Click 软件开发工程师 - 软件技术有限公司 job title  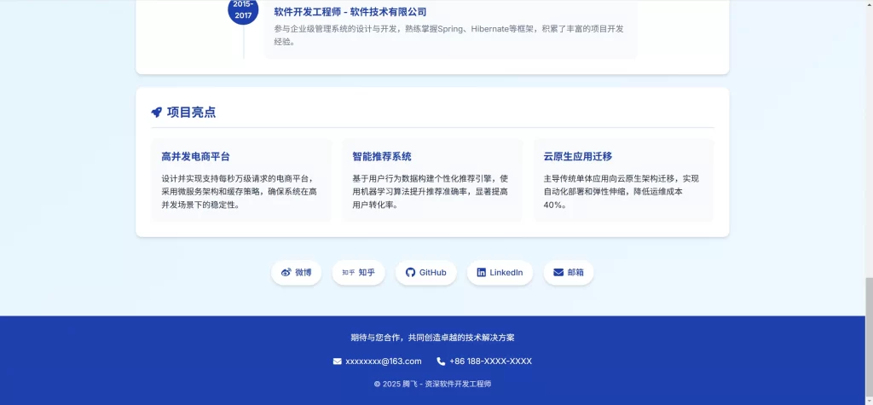click(x=350, y=12)
